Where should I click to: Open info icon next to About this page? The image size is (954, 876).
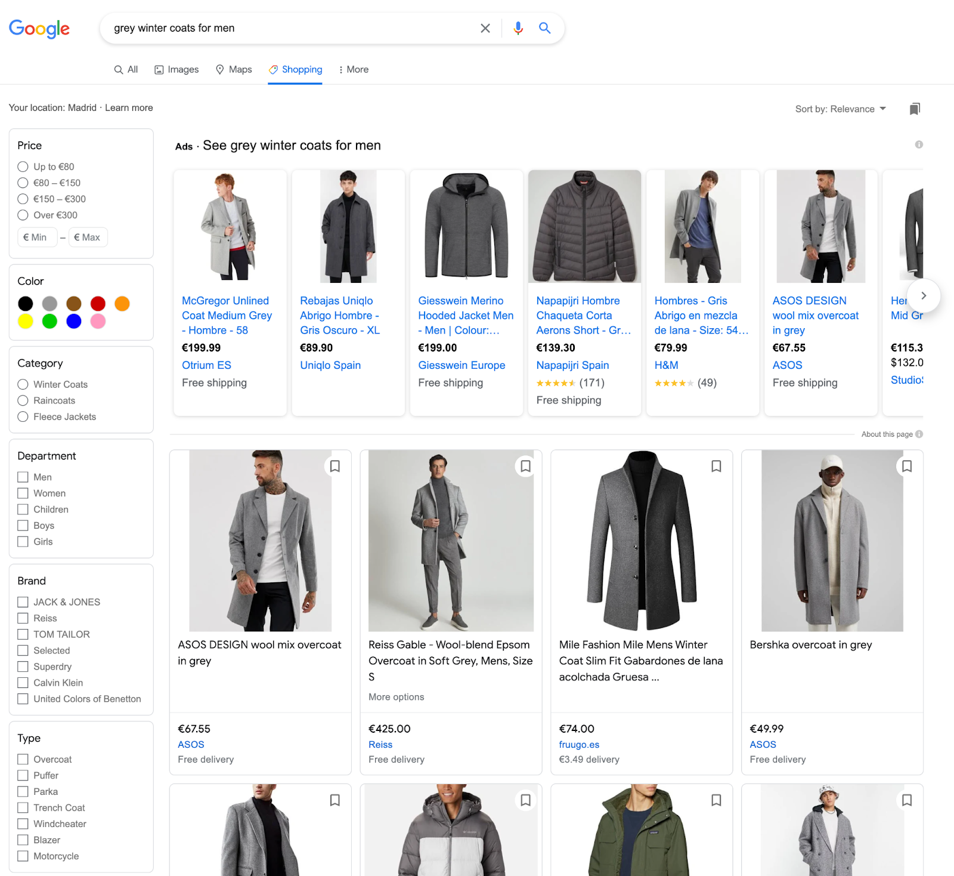pos(919,434)
